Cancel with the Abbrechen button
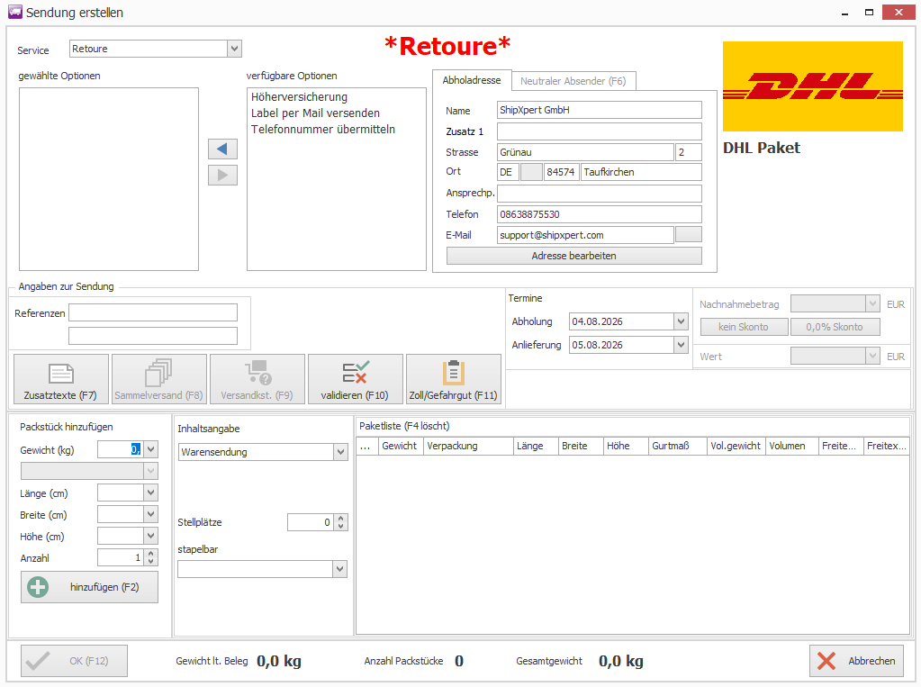The width and height of the screenshot is (921, 687). click(856, 661)
